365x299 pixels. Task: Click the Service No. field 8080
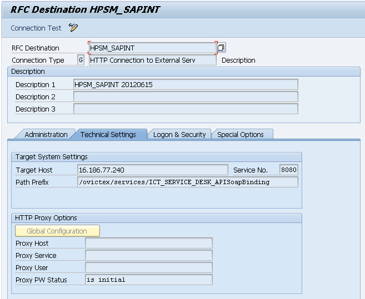click(289, 170)
